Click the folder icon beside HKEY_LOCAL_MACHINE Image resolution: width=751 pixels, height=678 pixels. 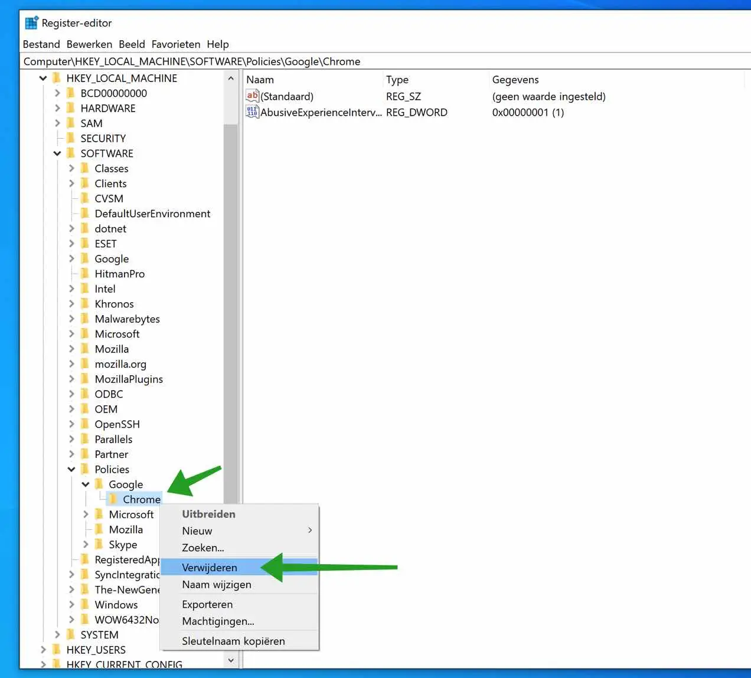click(x=56, y=78)
